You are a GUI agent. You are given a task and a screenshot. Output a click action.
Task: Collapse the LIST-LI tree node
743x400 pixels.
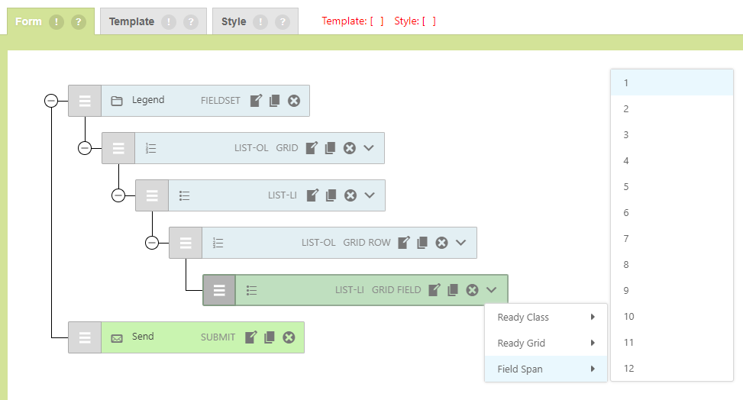click(118, 195)
